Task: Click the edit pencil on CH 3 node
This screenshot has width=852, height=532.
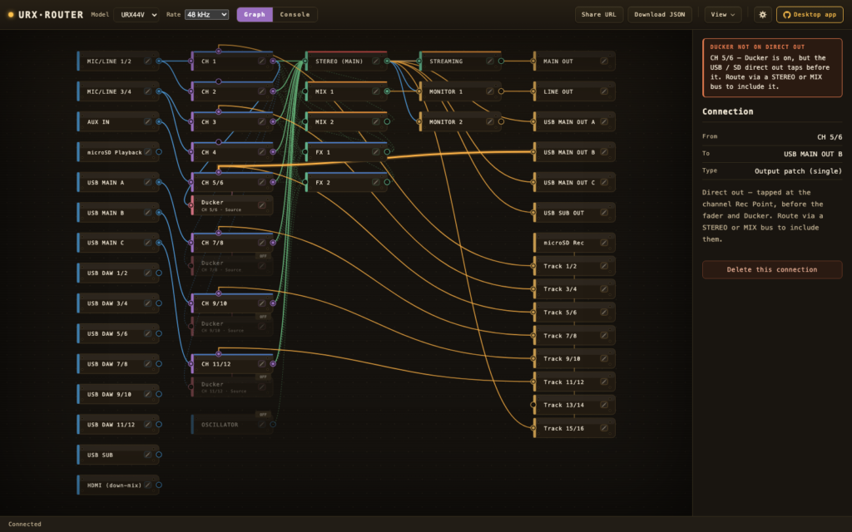Action: tap(261, 121)
